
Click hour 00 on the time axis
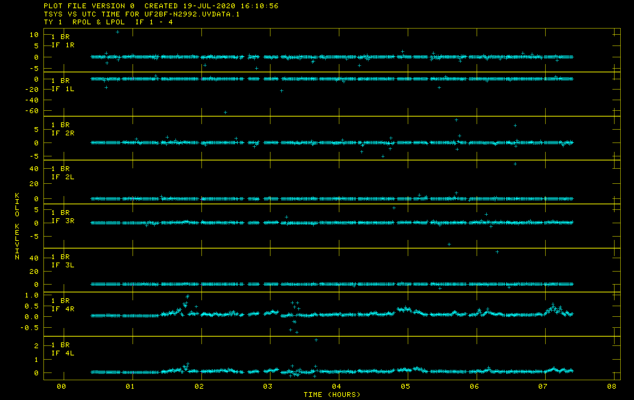(61, 386)
